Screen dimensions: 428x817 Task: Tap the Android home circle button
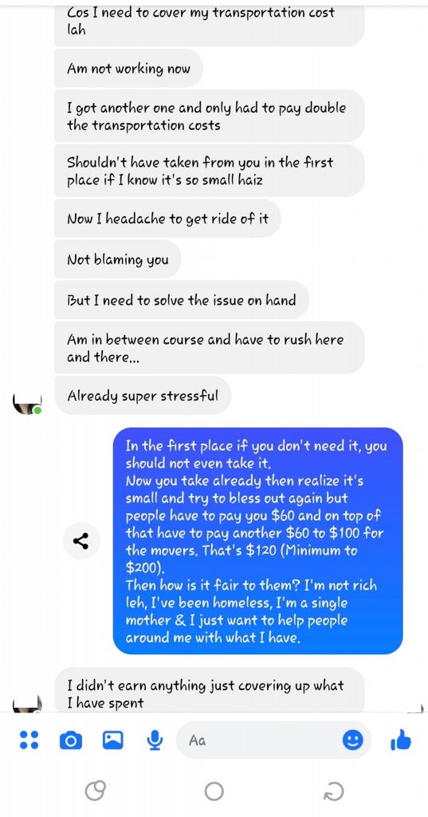[x=214, y=792]
